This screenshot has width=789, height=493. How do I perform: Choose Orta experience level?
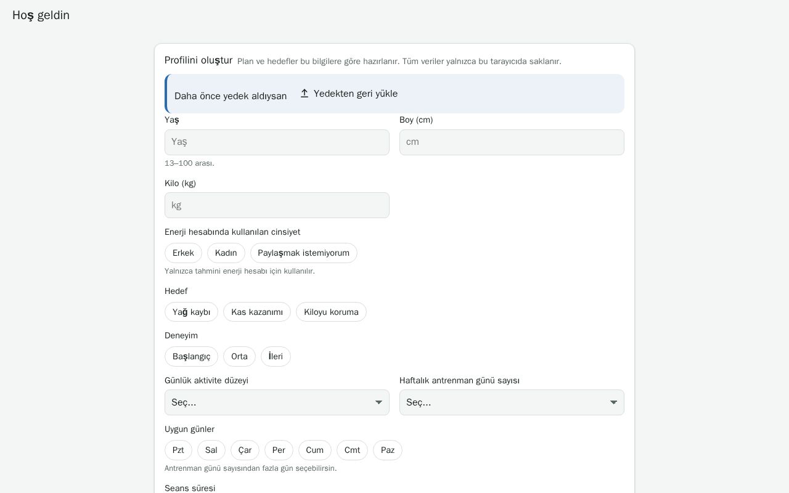[239, 357]
